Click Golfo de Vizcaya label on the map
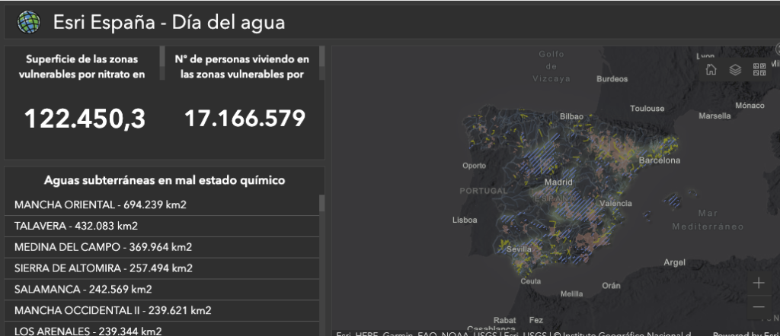The height and width of the screenshot is (336, 780). [x=551, y=66]
